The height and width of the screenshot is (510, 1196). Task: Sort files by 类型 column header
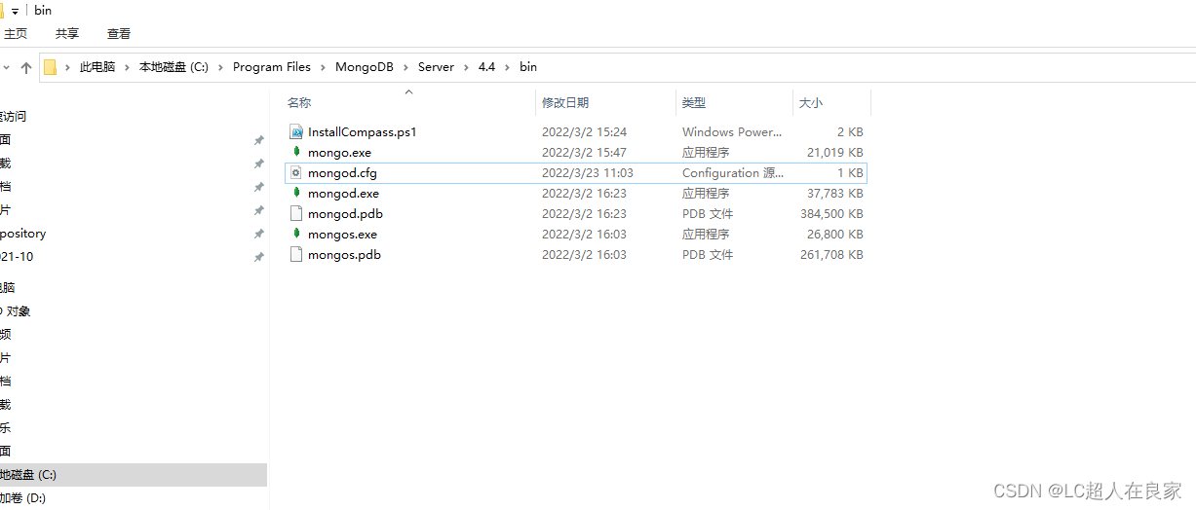(694, 102)
